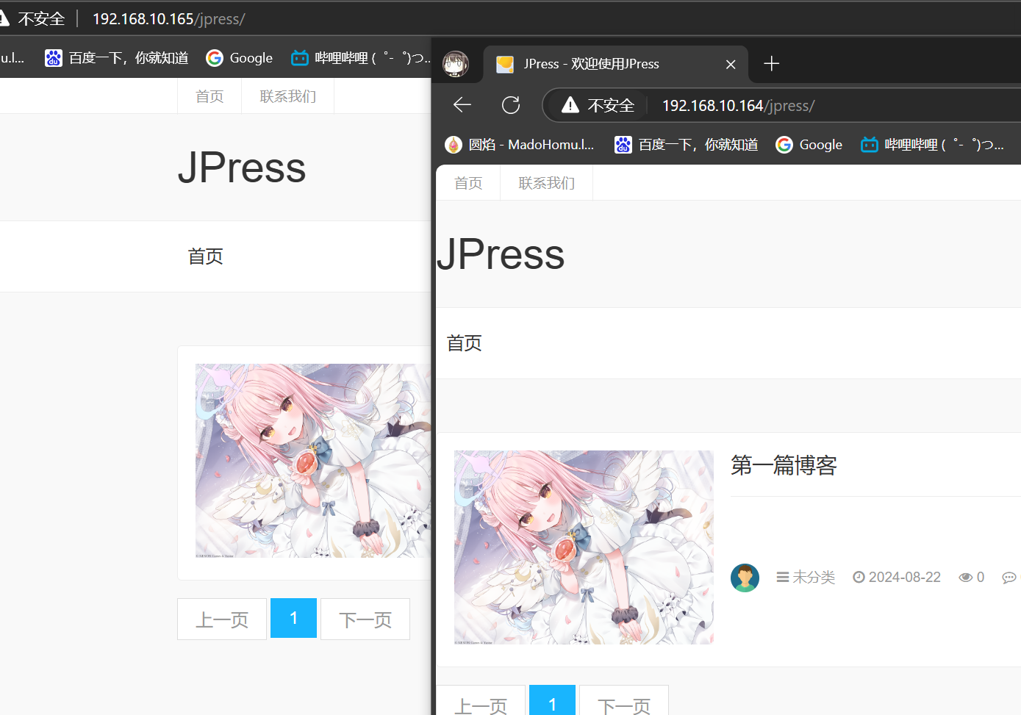This screenshot has height=715, width=1021.
Task: Click 下一页 in the back window
Action: [x=365, y=619]
